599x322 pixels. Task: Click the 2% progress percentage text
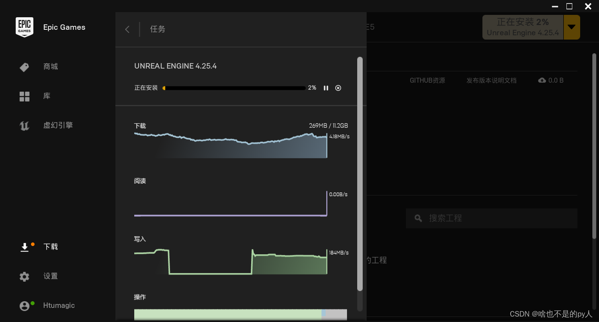tap(312, 88)
